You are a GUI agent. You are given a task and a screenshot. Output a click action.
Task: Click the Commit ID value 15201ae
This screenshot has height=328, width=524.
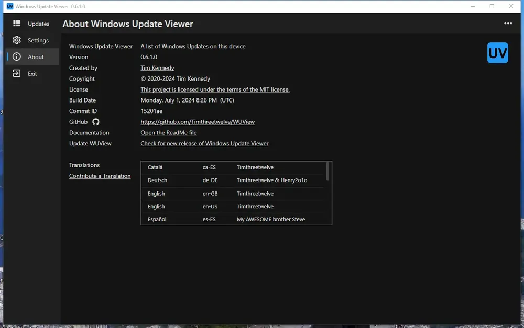click(x=151, y=111)
